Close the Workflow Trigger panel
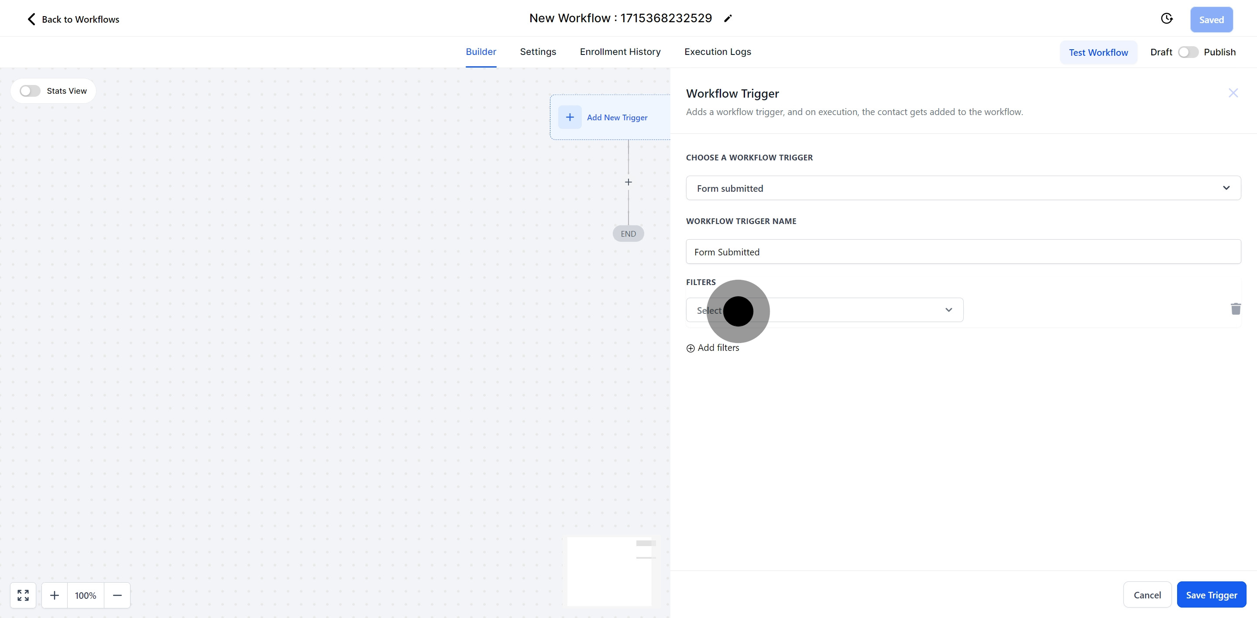 tap(1233, 93)
